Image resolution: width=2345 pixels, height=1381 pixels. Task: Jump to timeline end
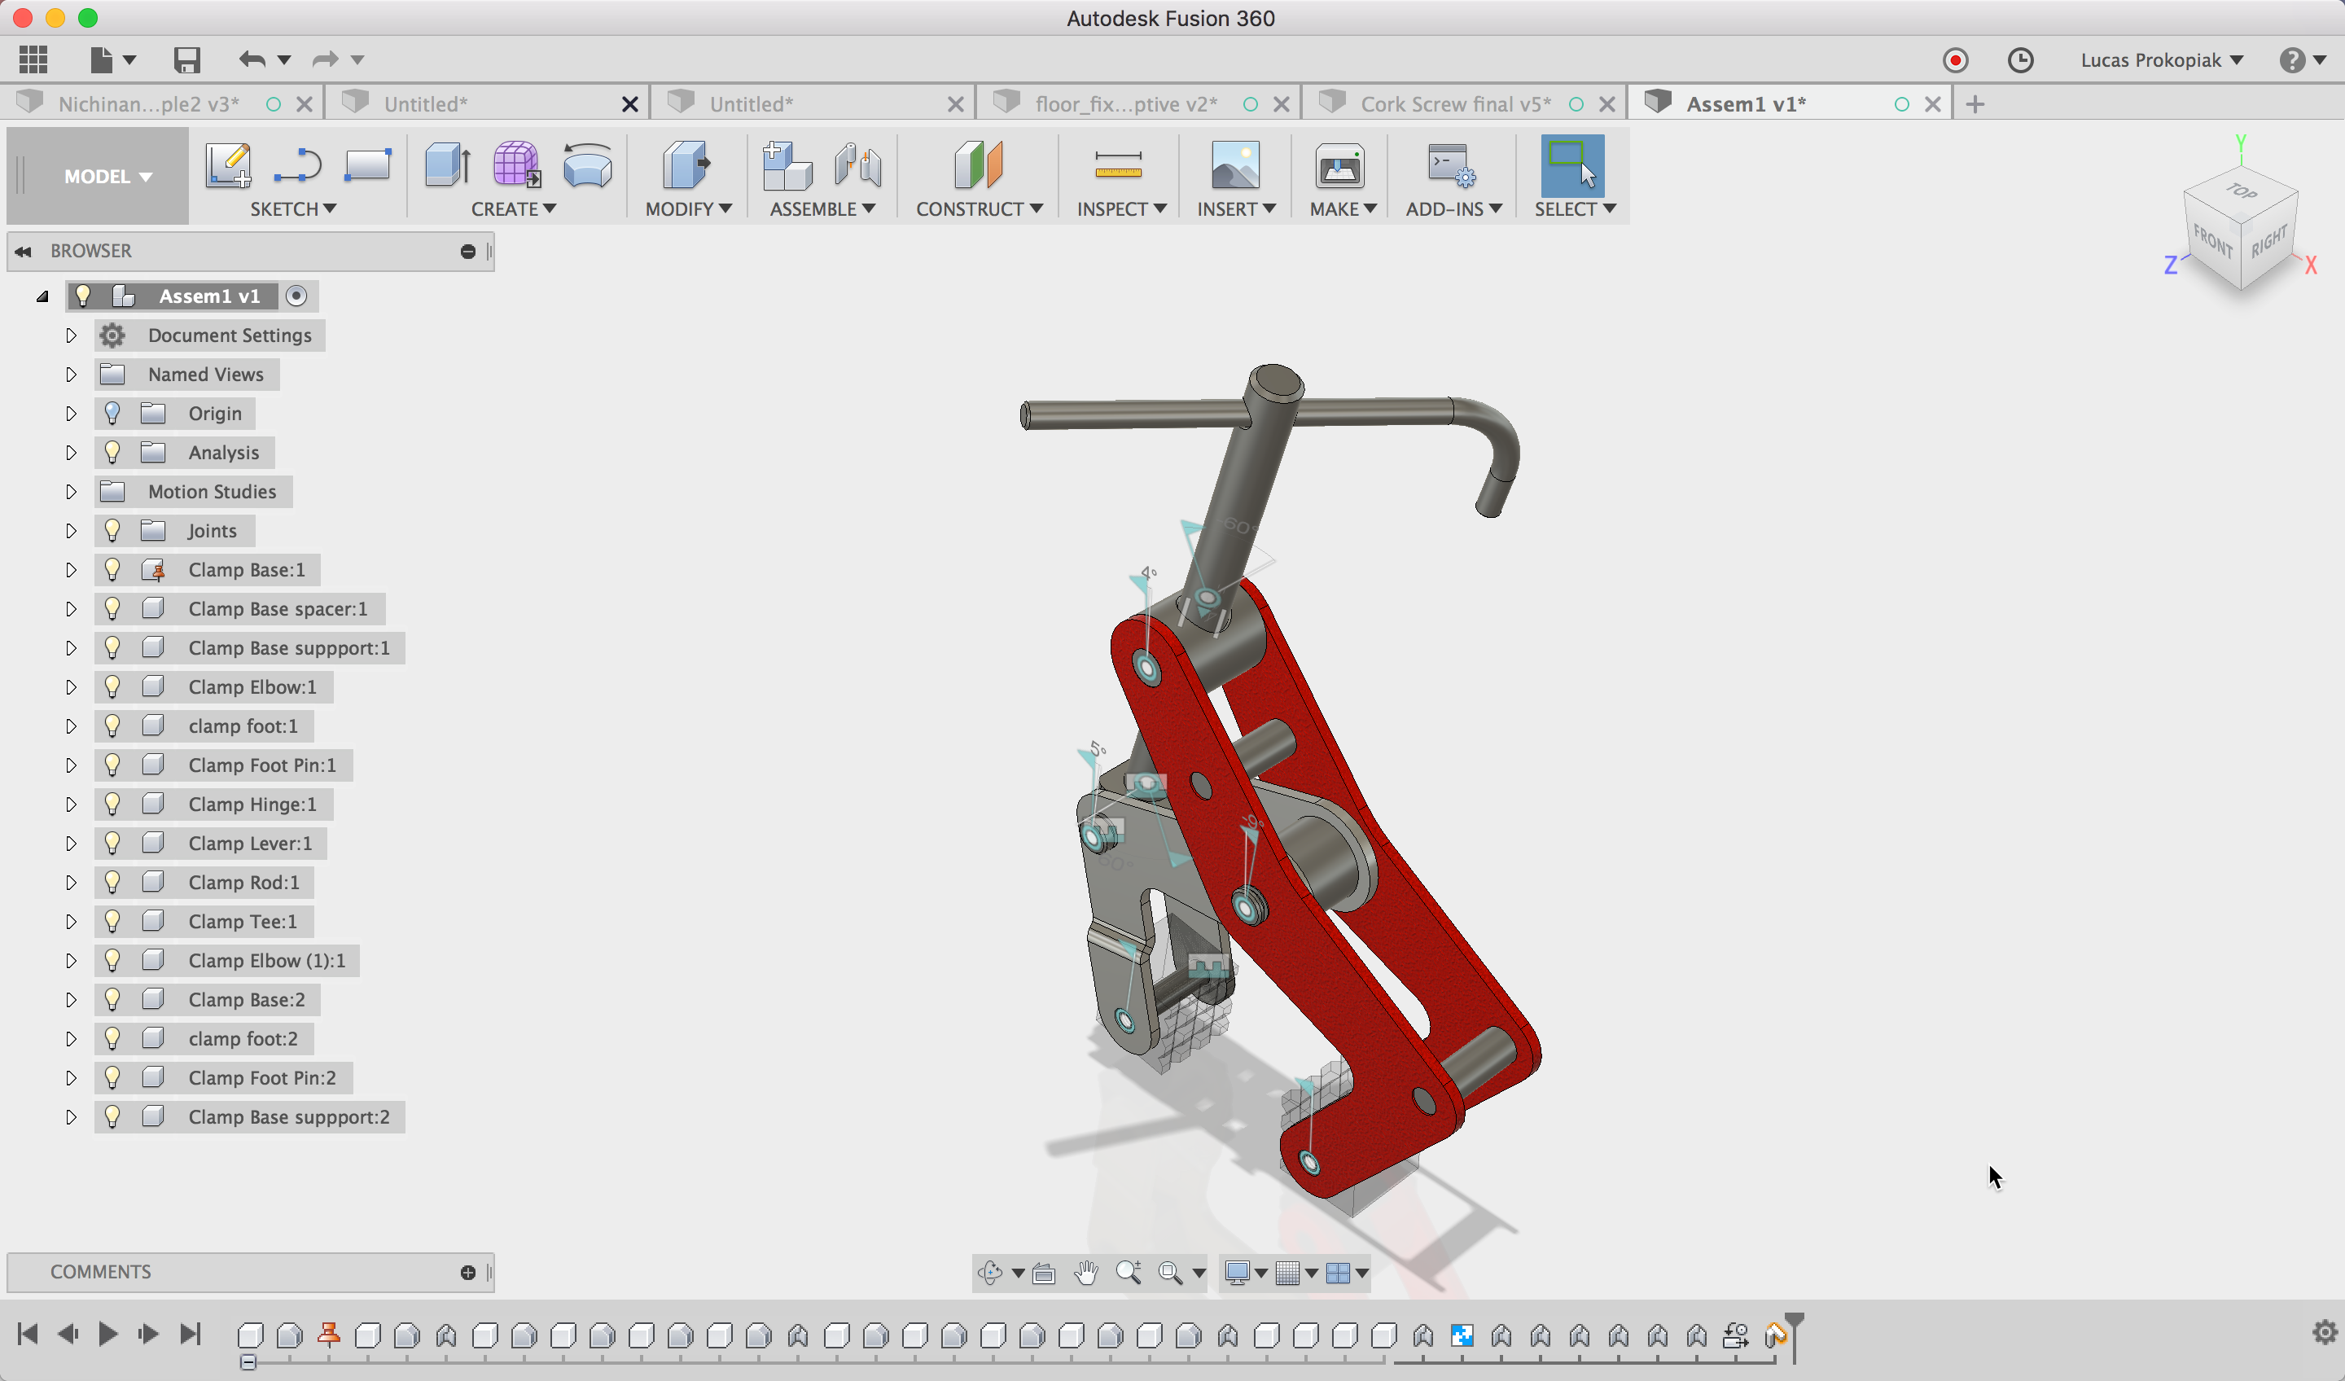pos(191,1334)
